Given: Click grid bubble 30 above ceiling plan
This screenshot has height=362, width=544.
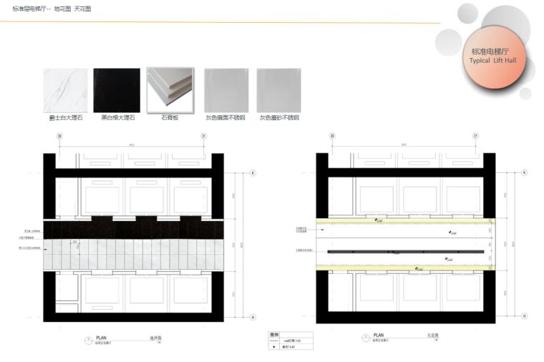Looking at the screenshot, I should pos(331,136).
